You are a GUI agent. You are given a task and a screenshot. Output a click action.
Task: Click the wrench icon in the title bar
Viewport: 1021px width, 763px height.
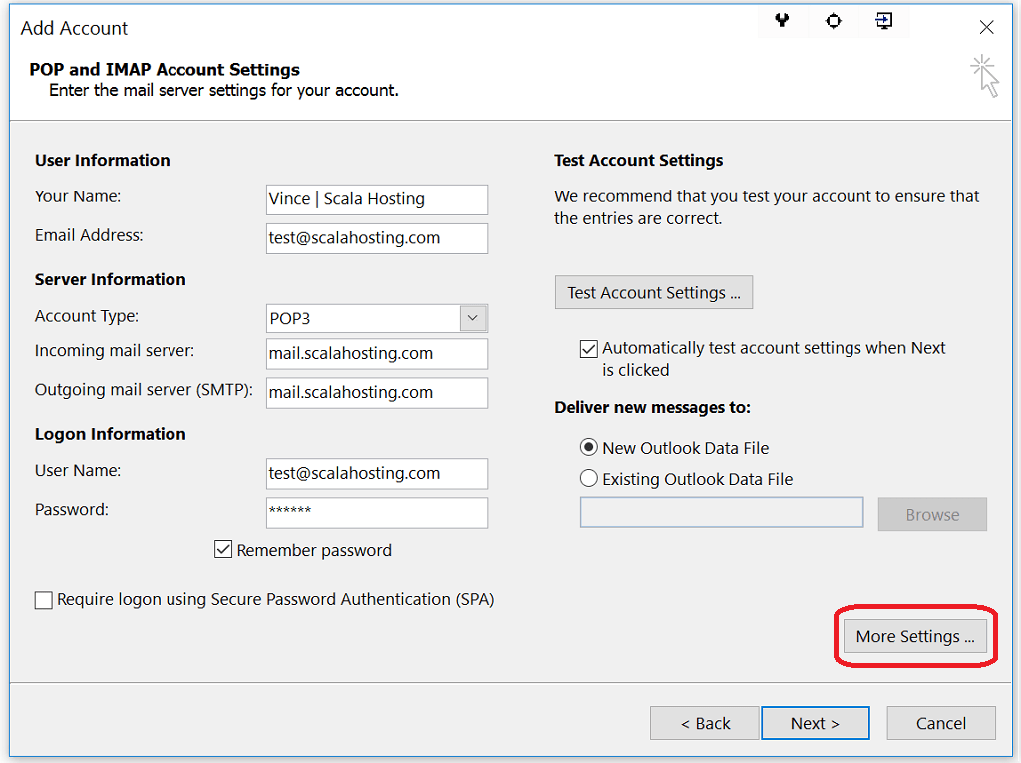click(x=782, y=21)
